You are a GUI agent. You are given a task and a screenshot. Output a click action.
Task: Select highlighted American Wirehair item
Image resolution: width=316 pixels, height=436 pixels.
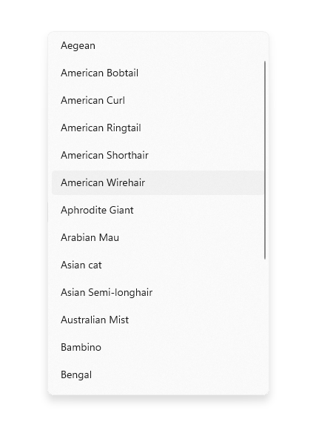tap(158, 182)
